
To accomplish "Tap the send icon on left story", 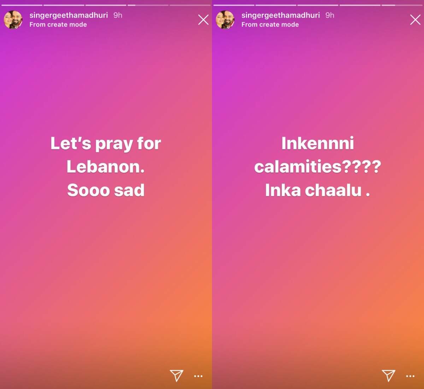I will [176, 376].
